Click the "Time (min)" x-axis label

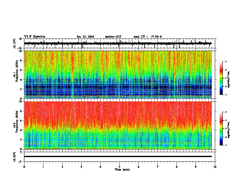point(122,170)
